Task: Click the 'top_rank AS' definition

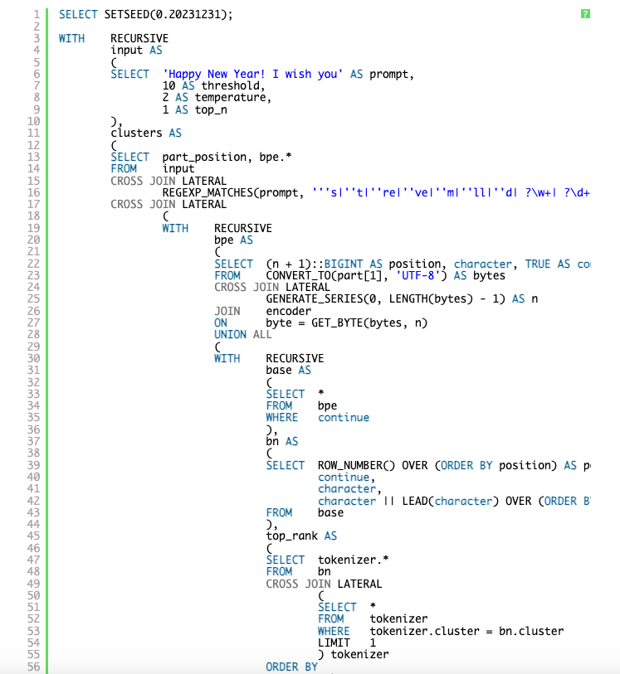Action: [301, 536]
